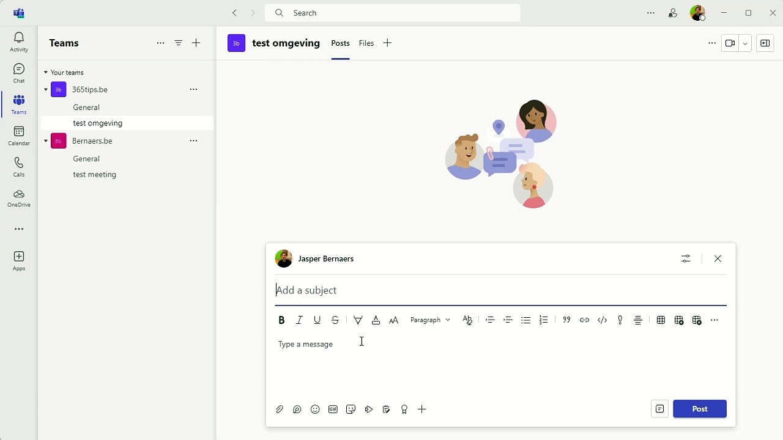Insert a code snippet
Viewport: 783px width, 440px height.
pyautogui.click(x=602, y=320)
